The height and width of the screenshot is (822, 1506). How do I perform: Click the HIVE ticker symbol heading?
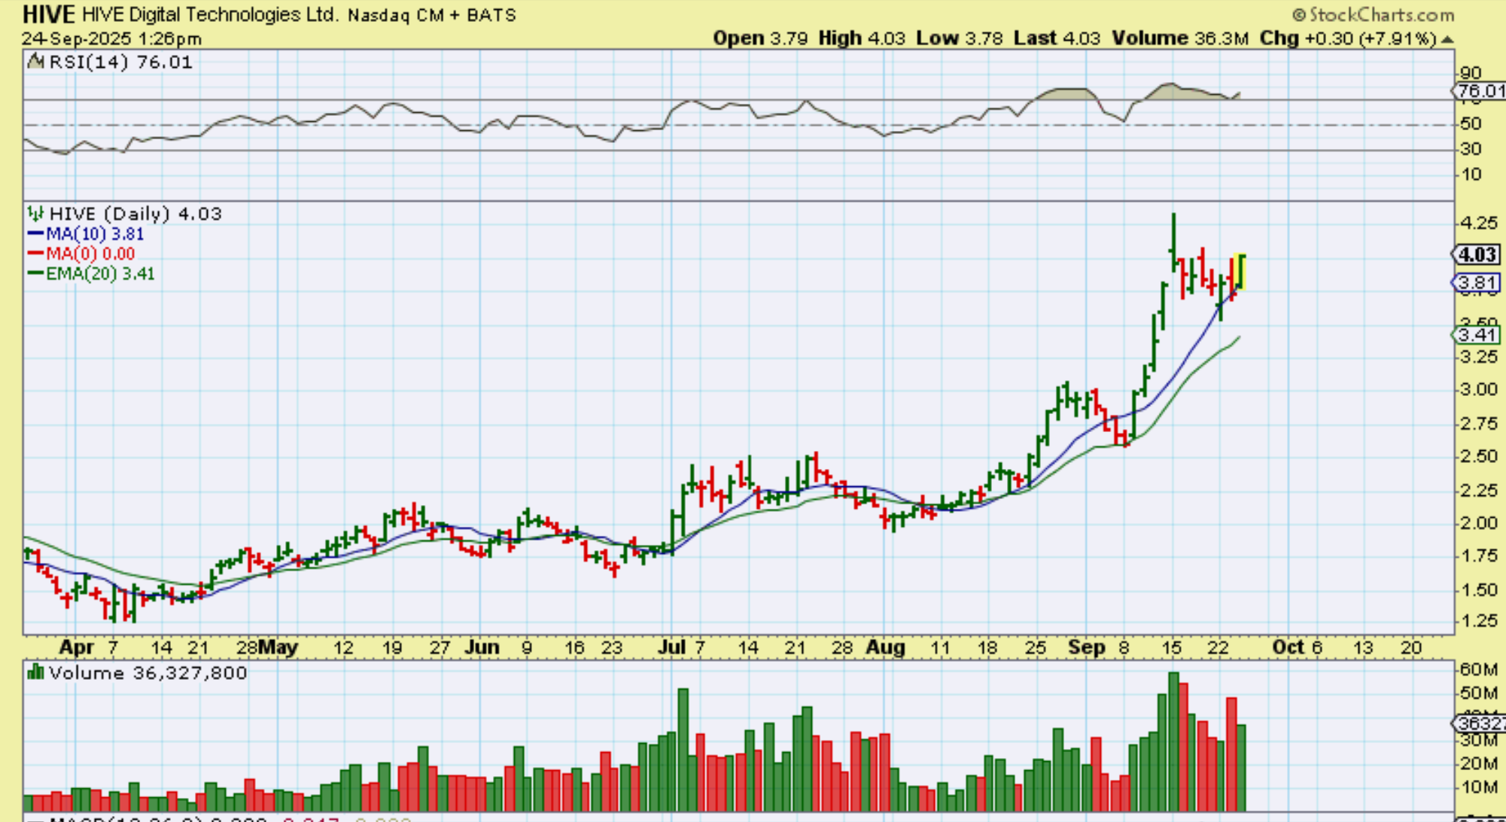point(48,14)
